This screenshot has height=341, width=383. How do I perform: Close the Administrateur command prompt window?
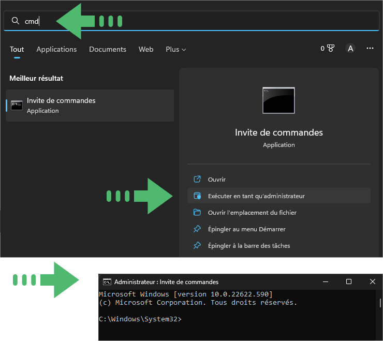373,281
